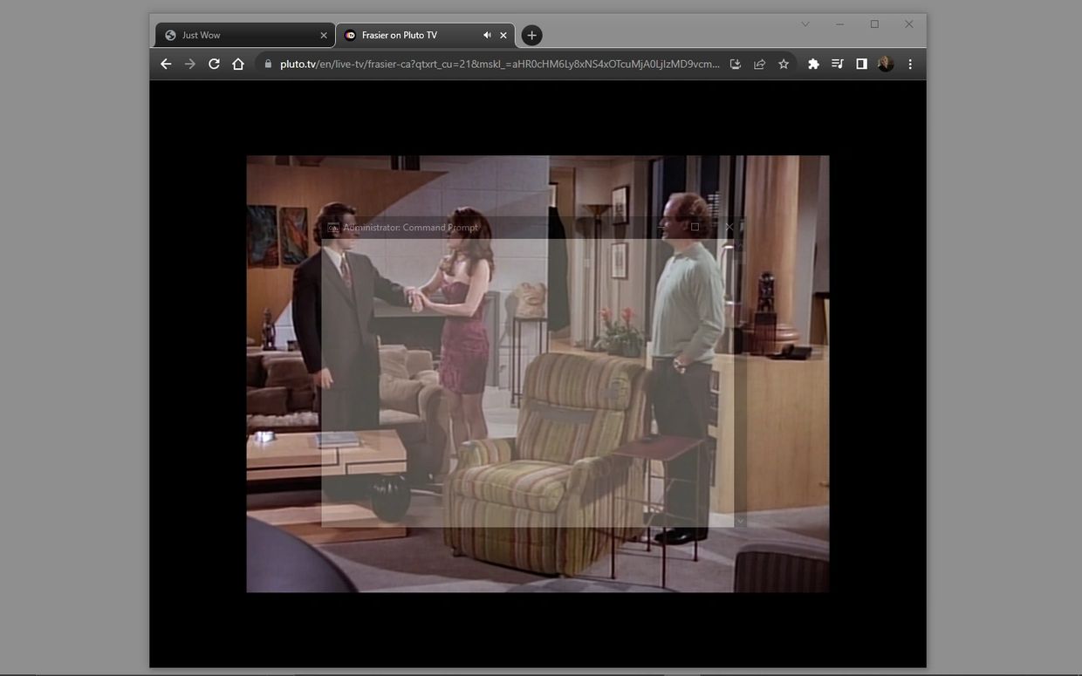This screenshot has height=676, width=1082.
Task: Toggle the browser side panel
Action: pos(861,64)
